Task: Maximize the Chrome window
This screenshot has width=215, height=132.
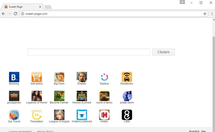Action: click(201, 3)
